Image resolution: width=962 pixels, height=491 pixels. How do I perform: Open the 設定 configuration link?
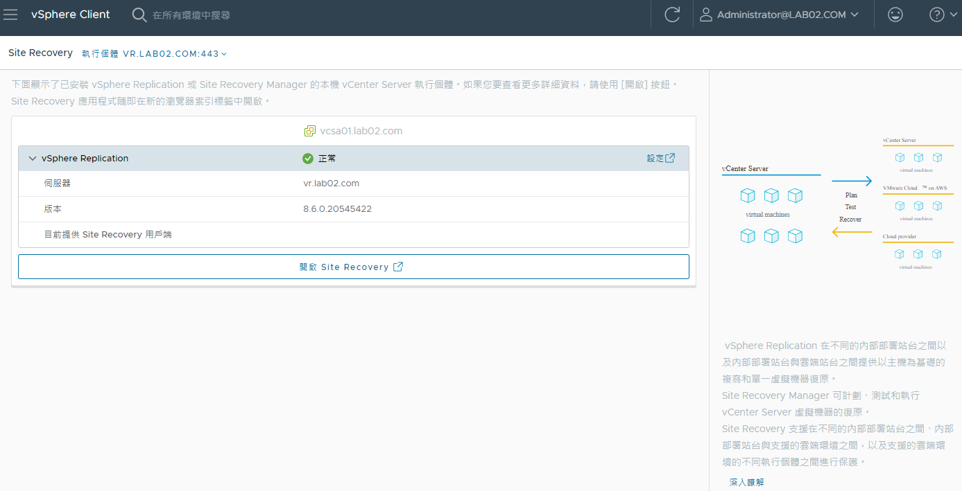point(660,159)
